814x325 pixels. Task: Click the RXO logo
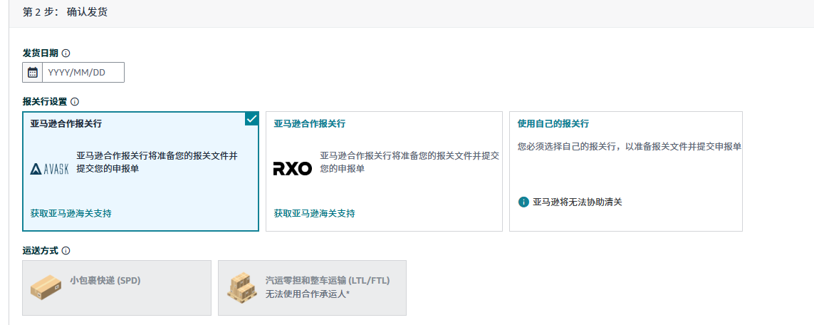click(293, 169)
